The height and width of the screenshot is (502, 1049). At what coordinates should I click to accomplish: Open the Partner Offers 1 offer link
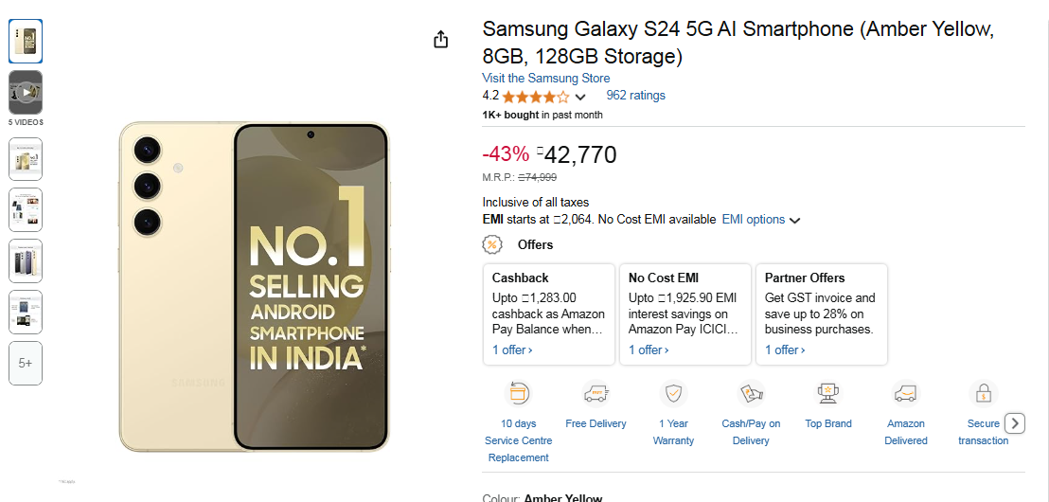coord(785,350)
